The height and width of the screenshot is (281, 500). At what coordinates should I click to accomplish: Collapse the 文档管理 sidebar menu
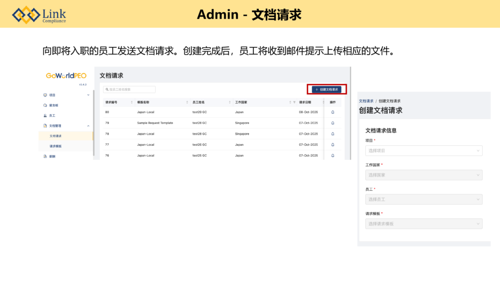[x=88, y=126]
